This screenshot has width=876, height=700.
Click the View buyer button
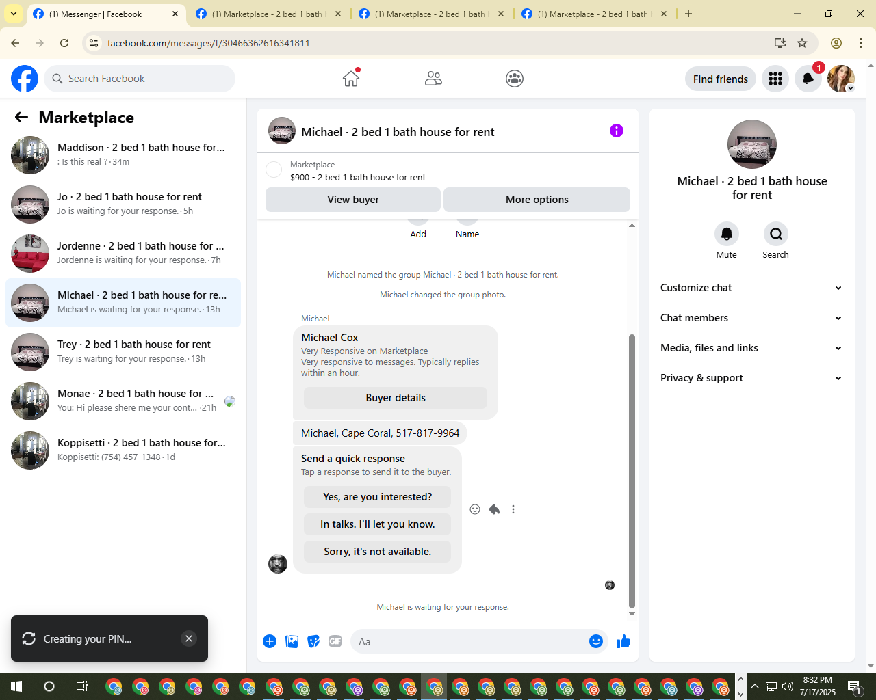click(x=353, y=200)
